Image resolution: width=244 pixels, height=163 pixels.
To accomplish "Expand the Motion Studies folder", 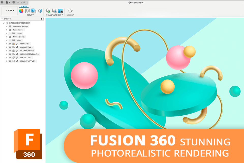I will click(6, 37).
